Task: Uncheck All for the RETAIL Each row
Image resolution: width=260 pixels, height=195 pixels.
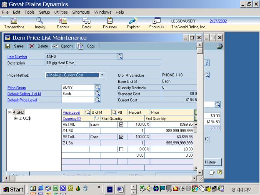Action: click(x=121, y=125)
